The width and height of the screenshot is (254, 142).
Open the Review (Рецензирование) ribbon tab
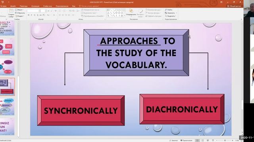tap(62, 6)
